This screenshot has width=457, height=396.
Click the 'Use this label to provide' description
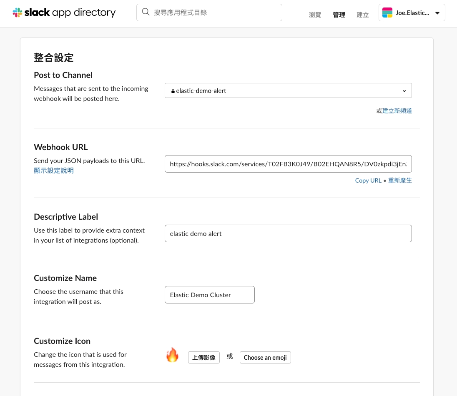click(x=89, y=235)
